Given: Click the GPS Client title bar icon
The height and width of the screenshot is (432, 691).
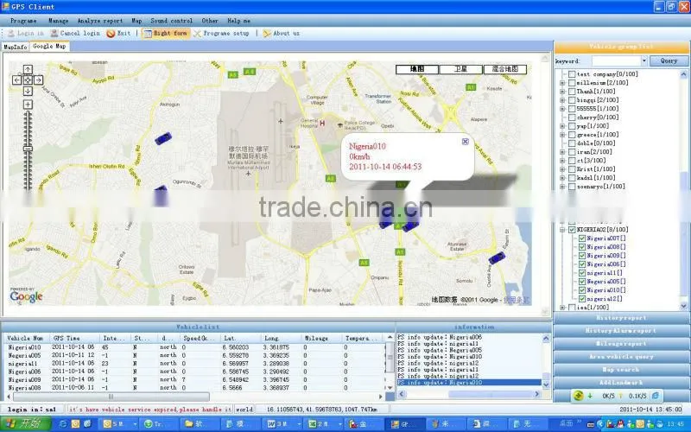Looking at the screenshot, I should pyautogui.click(x=5, y=6).
